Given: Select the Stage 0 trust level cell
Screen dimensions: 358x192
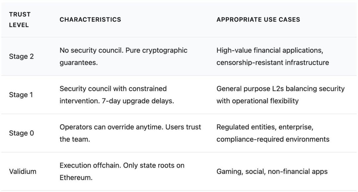Looking at the screenshot, I should tap(21, 133).
